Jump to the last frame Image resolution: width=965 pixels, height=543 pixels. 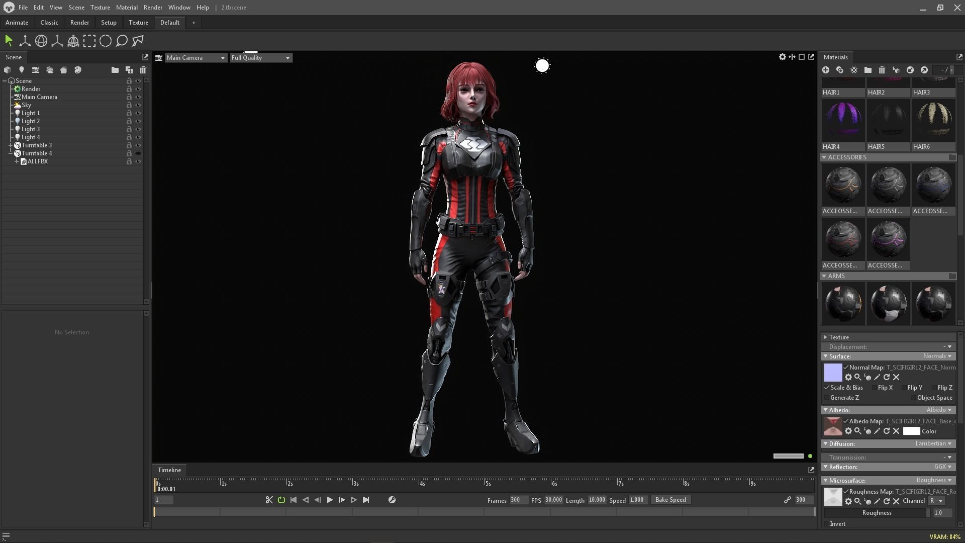click(x=365, y=500)
